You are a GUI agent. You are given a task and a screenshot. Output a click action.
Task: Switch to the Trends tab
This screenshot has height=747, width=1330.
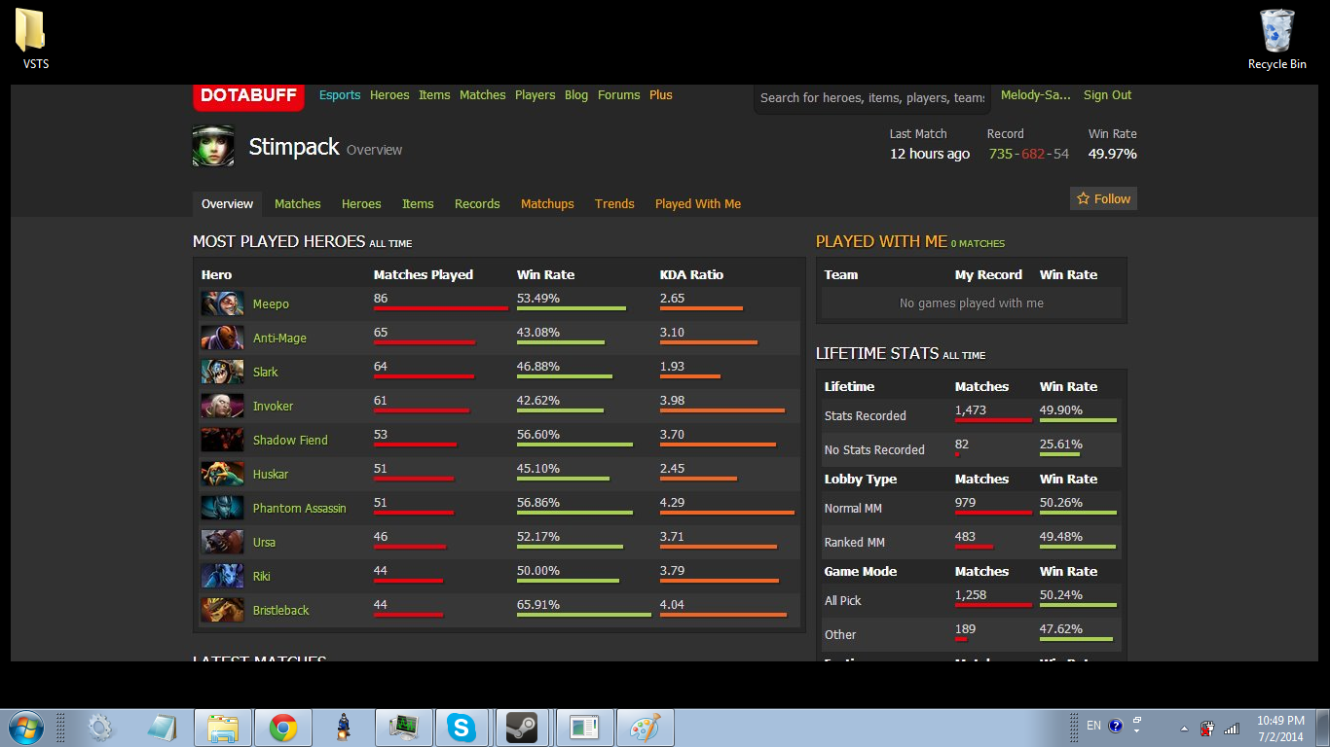click(614, 204)
